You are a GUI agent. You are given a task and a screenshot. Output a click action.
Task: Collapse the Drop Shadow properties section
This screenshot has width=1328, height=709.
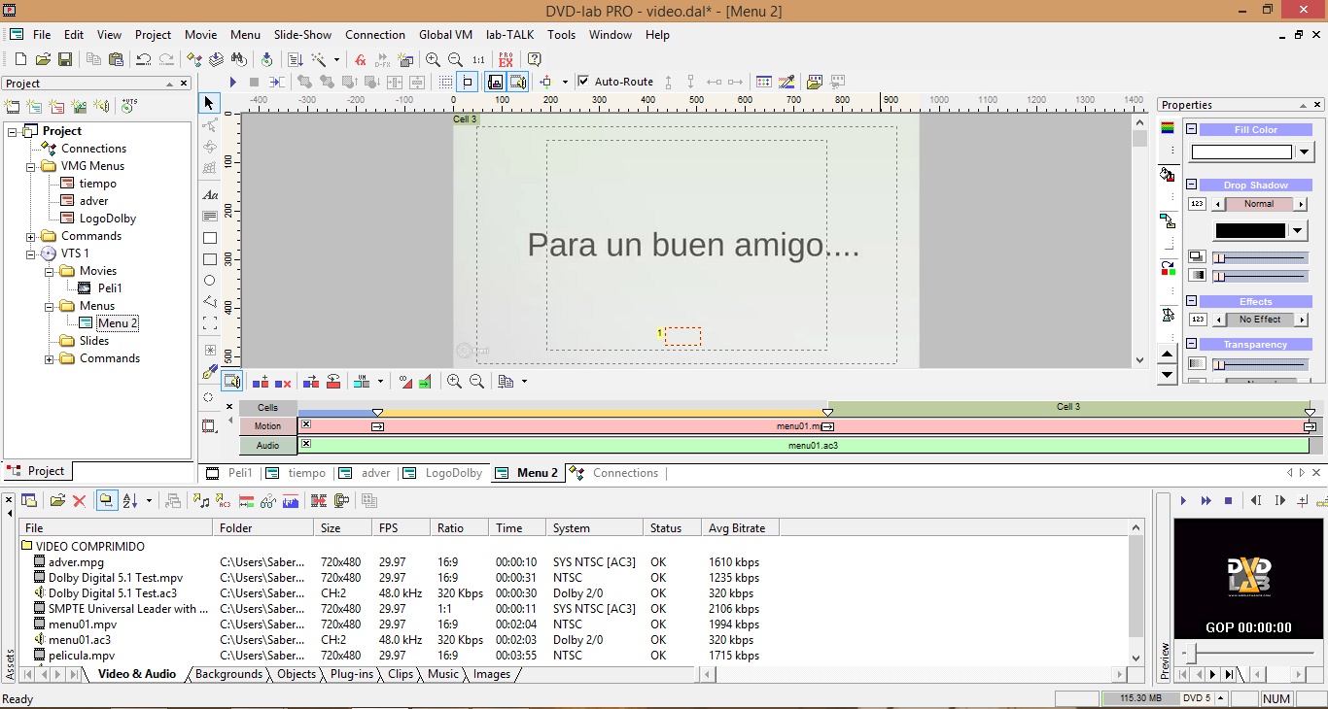[x=1191, y=185]
